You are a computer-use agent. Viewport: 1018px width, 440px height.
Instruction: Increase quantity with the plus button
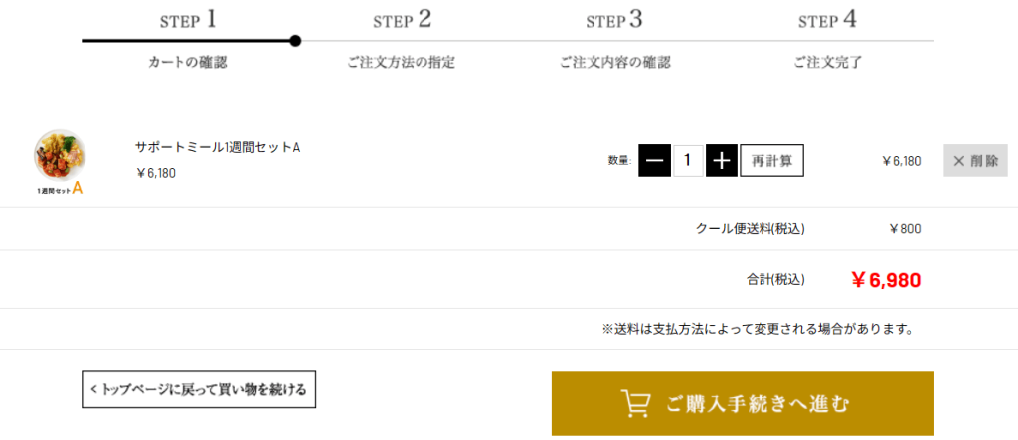coord(722,160)
